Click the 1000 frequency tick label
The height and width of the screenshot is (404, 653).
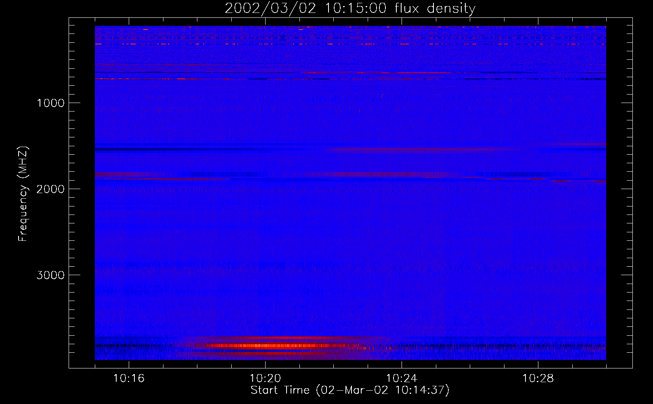[50, 103]
